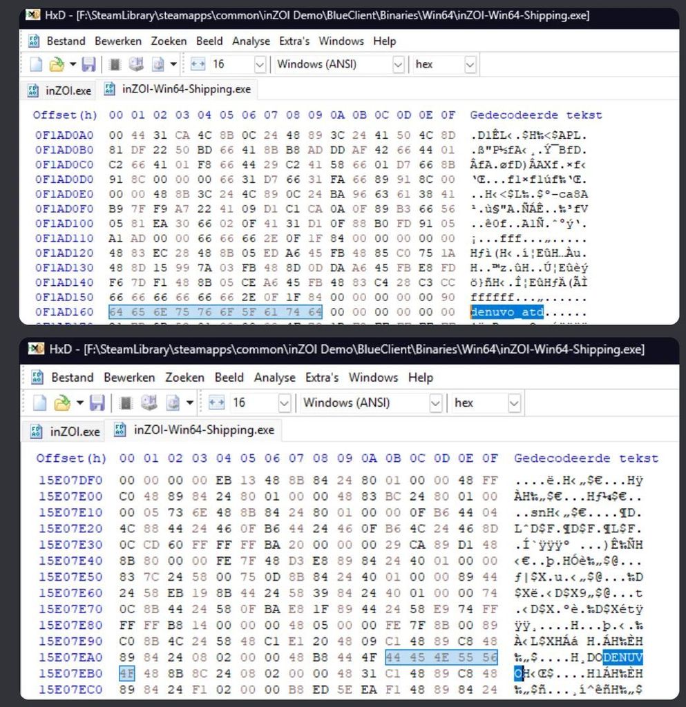Click Open file folder icon in top window

coord(57,64)
